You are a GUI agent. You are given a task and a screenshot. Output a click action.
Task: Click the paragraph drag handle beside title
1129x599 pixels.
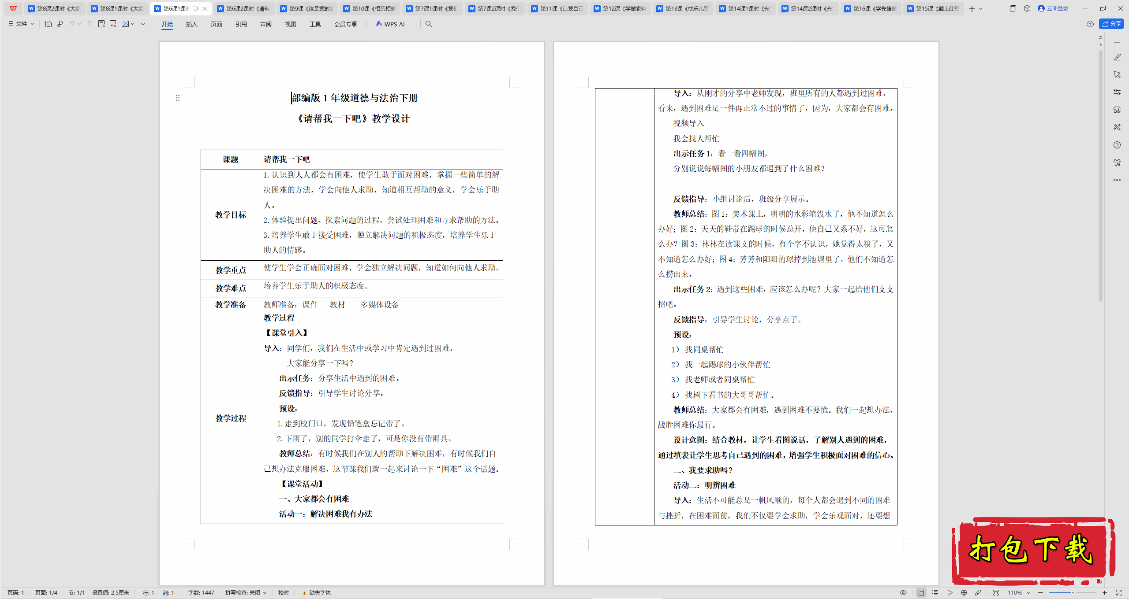[x=178, y=98]
